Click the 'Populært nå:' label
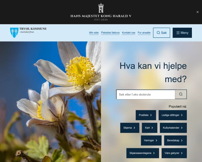Viewport: 202px width, 162px height. (x=178, y=106)
